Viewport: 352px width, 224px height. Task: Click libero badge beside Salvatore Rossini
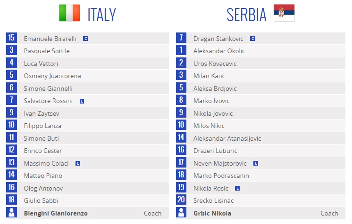[82, 101]
